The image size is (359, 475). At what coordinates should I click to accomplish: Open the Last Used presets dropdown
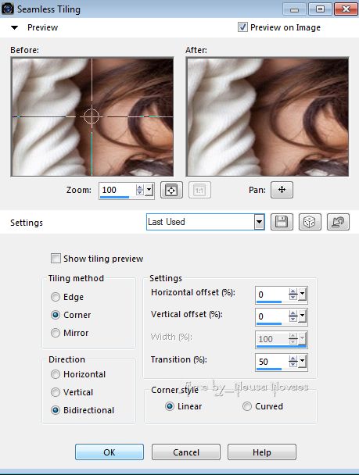(259, 222)
